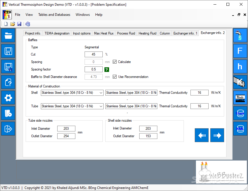Click the Tube material name text field
The height and width of the screenshot is (191, 248).
131,106
